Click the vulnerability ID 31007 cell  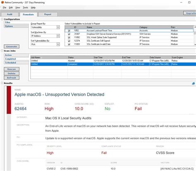pos(77,34)
